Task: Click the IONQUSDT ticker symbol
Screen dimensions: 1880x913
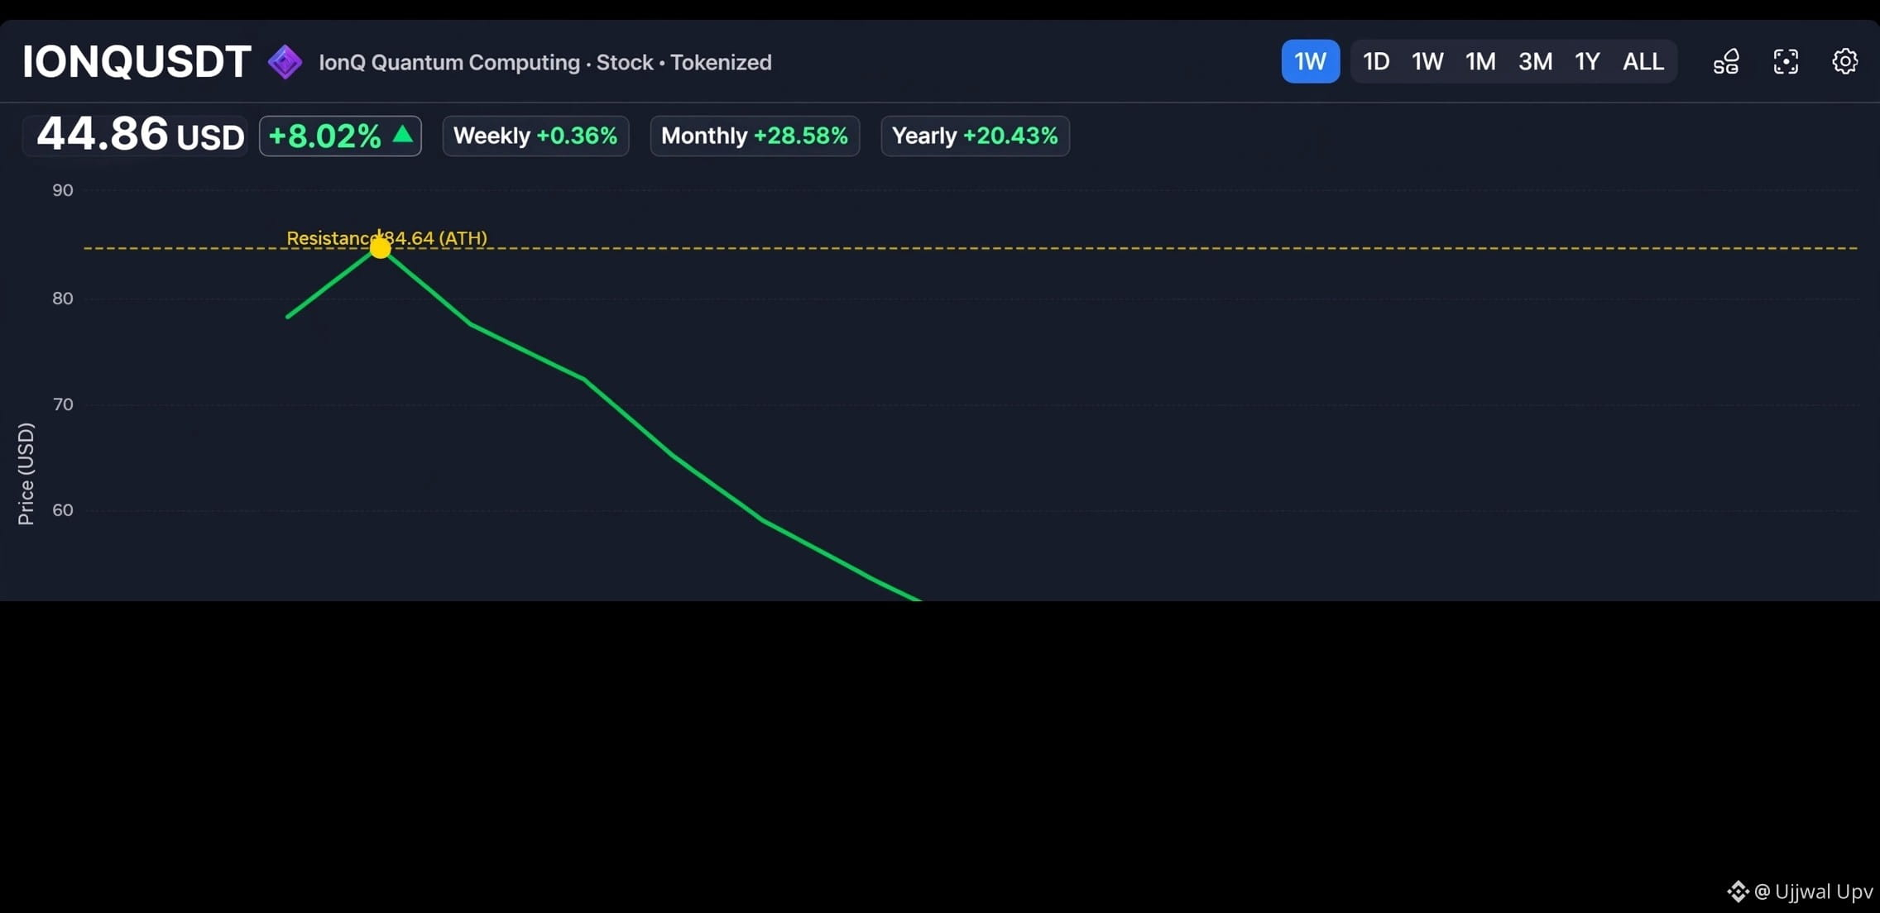Action: coord(137,62)
